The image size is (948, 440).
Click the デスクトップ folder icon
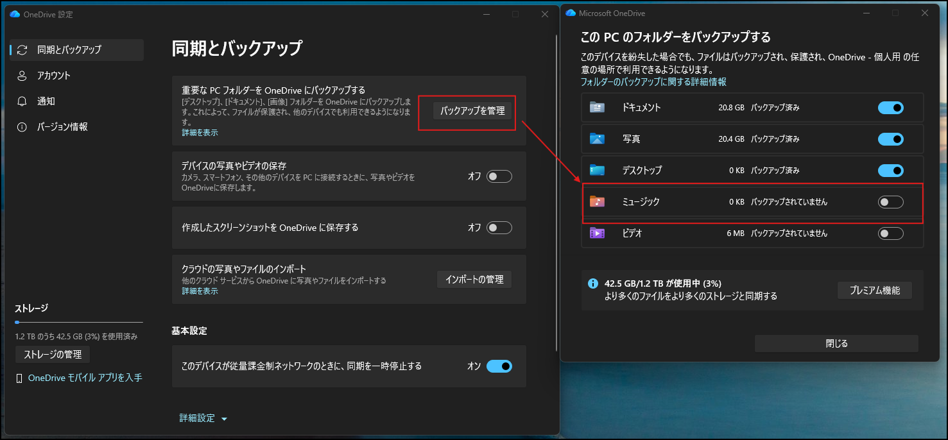(x=597, y=171)
